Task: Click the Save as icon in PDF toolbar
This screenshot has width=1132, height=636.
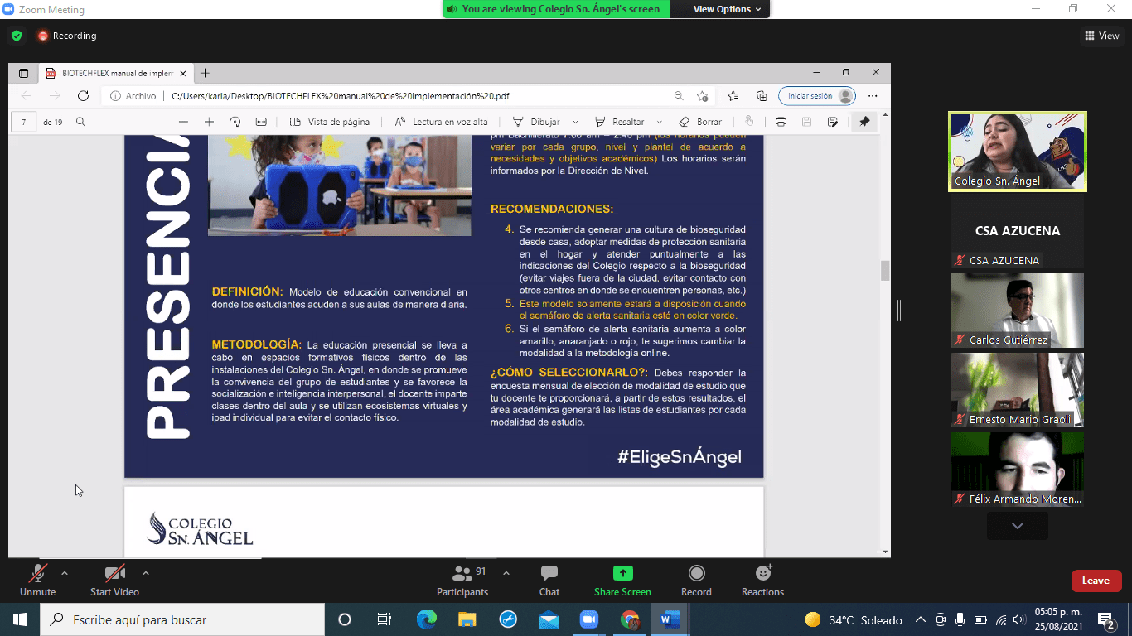Action: [x=833, y=122]
